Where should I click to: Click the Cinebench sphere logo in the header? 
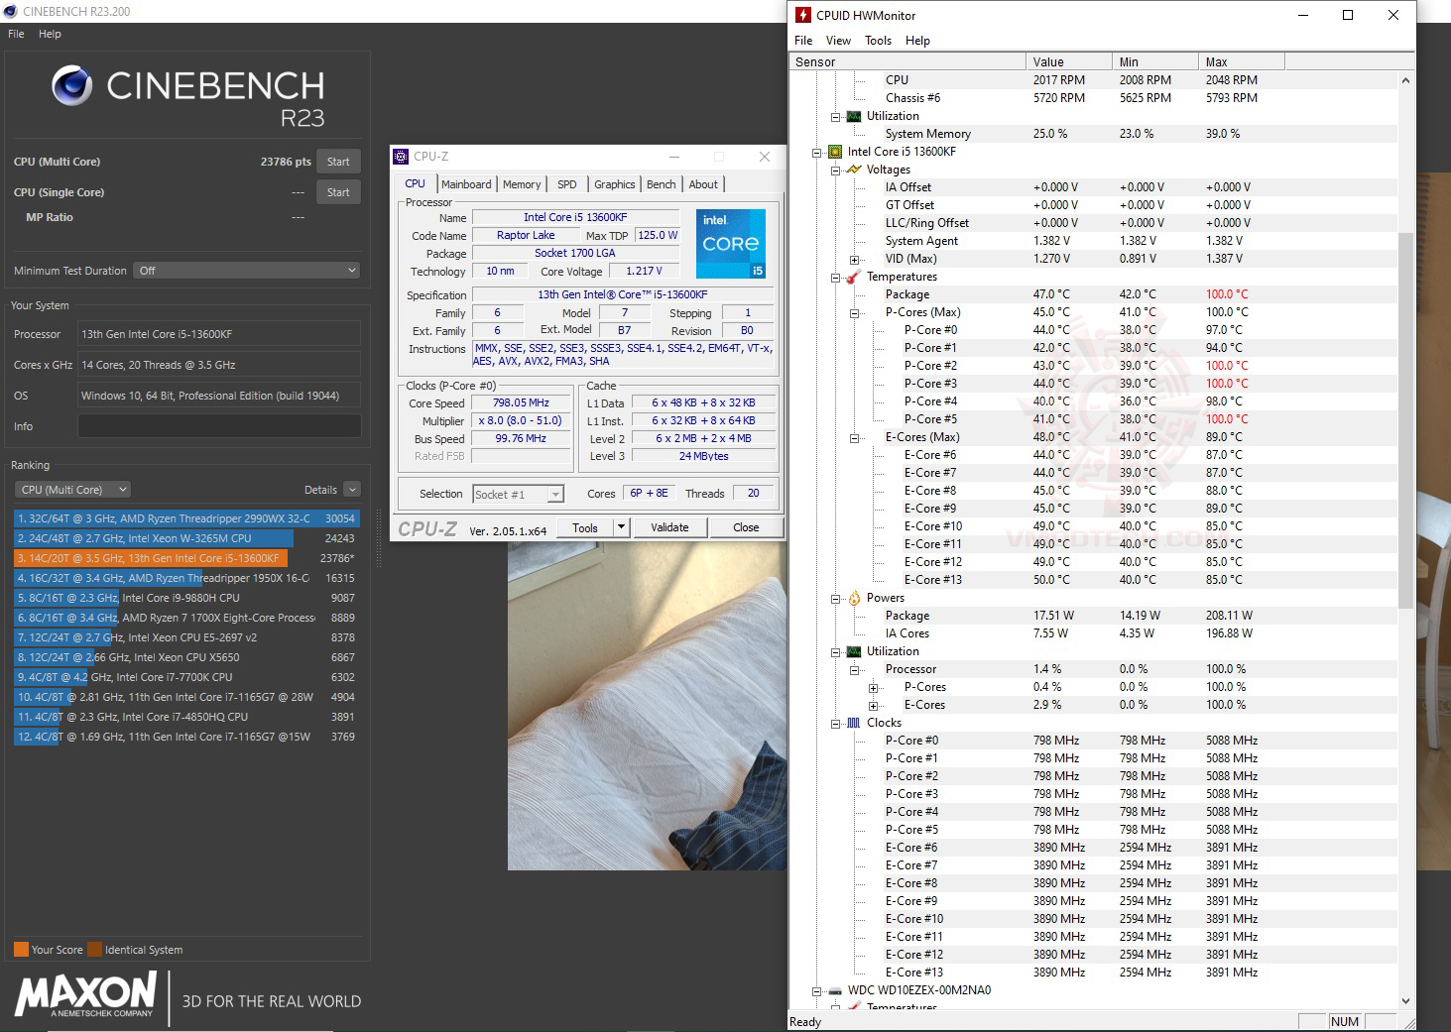click(72, 86)
